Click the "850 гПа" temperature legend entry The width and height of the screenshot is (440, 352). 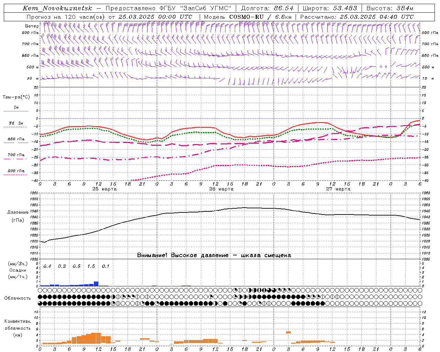tap(16, 139)
